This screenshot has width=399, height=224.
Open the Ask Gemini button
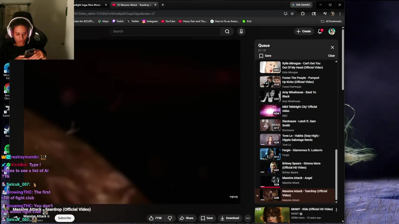pyautogui.click(x=300, y=5)
